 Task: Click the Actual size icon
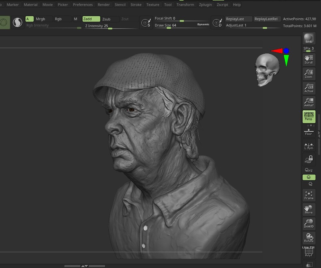308,88
